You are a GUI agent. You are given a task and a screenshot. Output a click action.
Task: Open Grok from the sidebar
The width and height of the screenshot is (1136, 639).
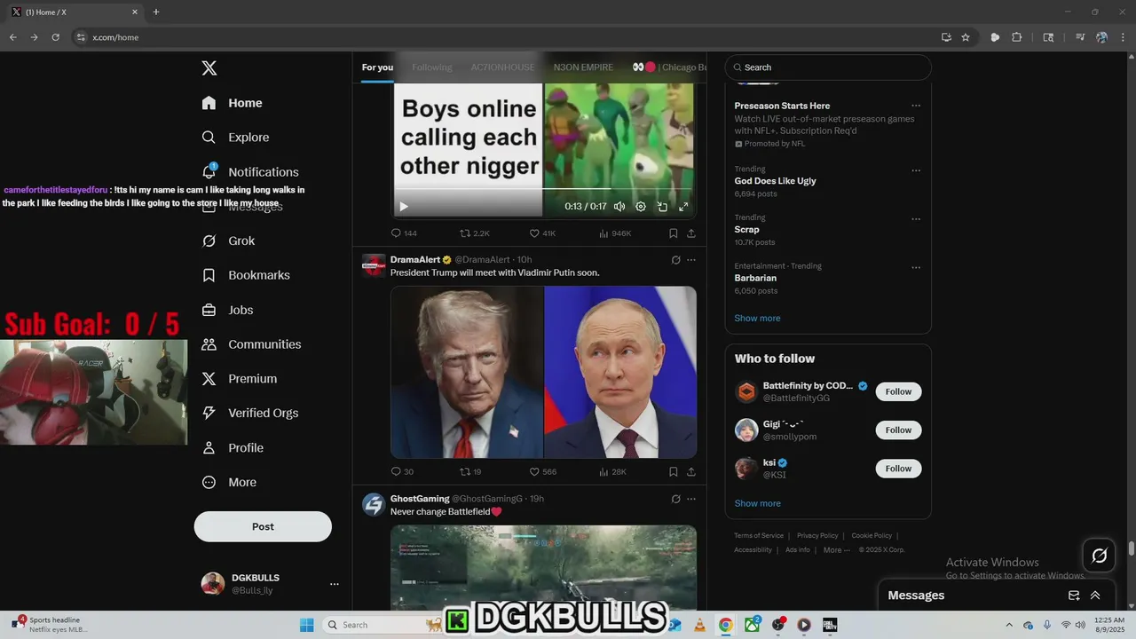coord(228,241)
